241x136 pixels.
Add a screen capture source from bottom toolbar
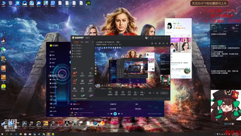110,93
